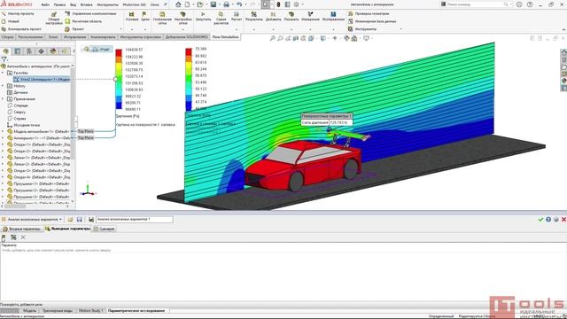The image size is (567, 319).
Task: Click the red top of pressure color legend
Action: 119,53
